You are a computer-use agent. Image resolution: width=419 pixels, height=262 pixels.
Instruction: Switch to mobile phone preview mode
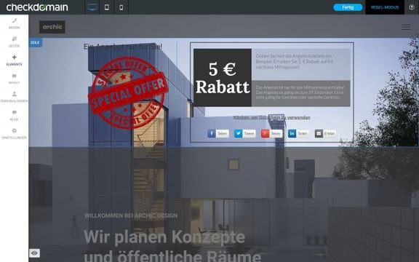click(121, 7)
